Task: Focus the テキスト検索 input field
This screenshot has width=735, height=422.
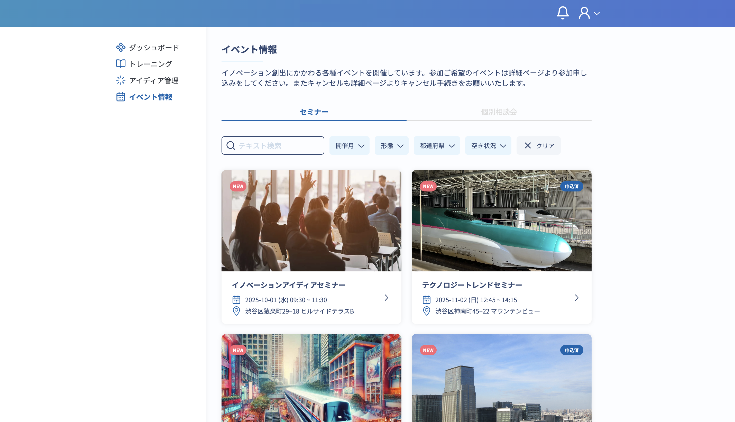Action: click(278, 145)
